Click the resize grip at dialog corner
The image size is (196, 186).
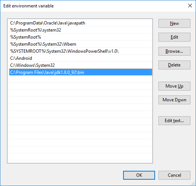point(193,183)
